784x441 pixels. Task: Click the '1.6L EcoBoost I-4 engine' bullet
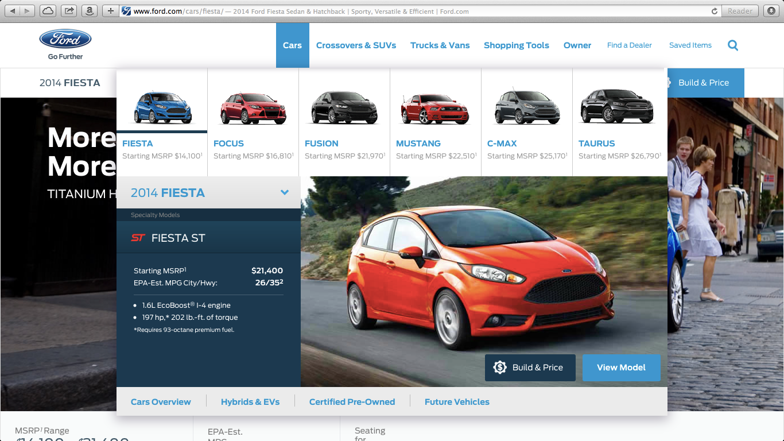click(x=187, y=305)
